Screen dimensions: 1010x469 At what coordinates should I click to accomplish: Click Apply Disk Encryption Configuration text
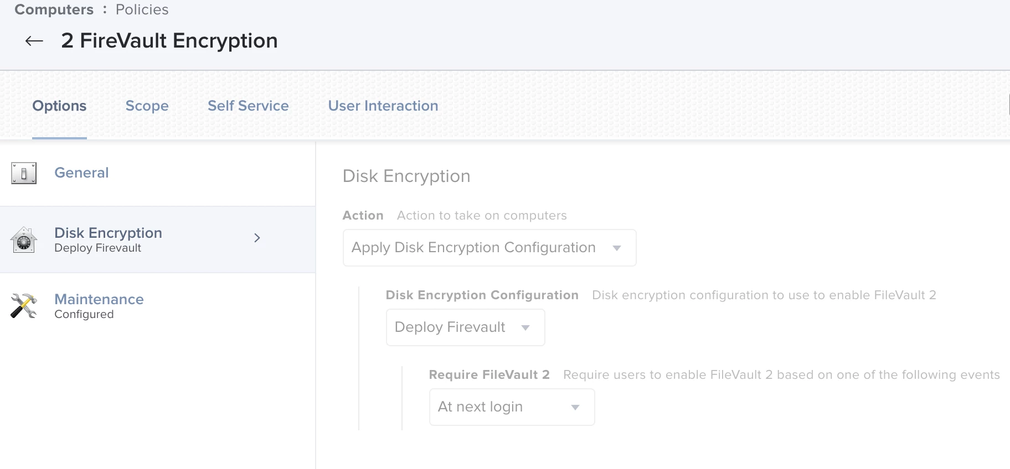click(473, 247)
